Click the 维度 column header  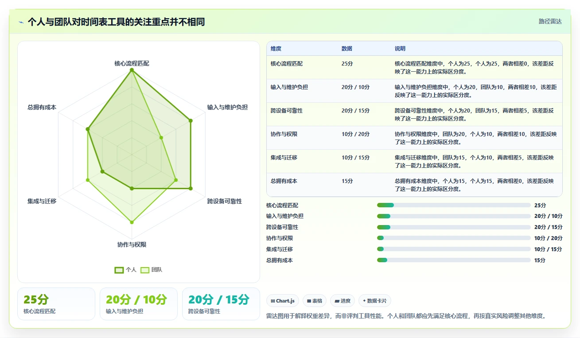(276, 49)
